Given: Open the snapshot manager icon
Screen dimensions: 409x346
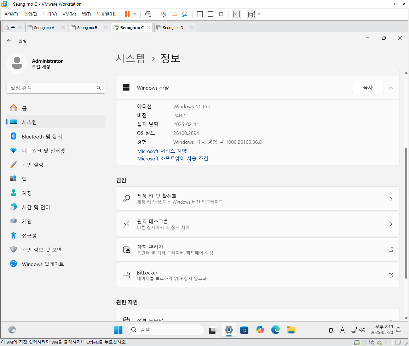Looking at the screenshot, I should (x=185, y=14).
